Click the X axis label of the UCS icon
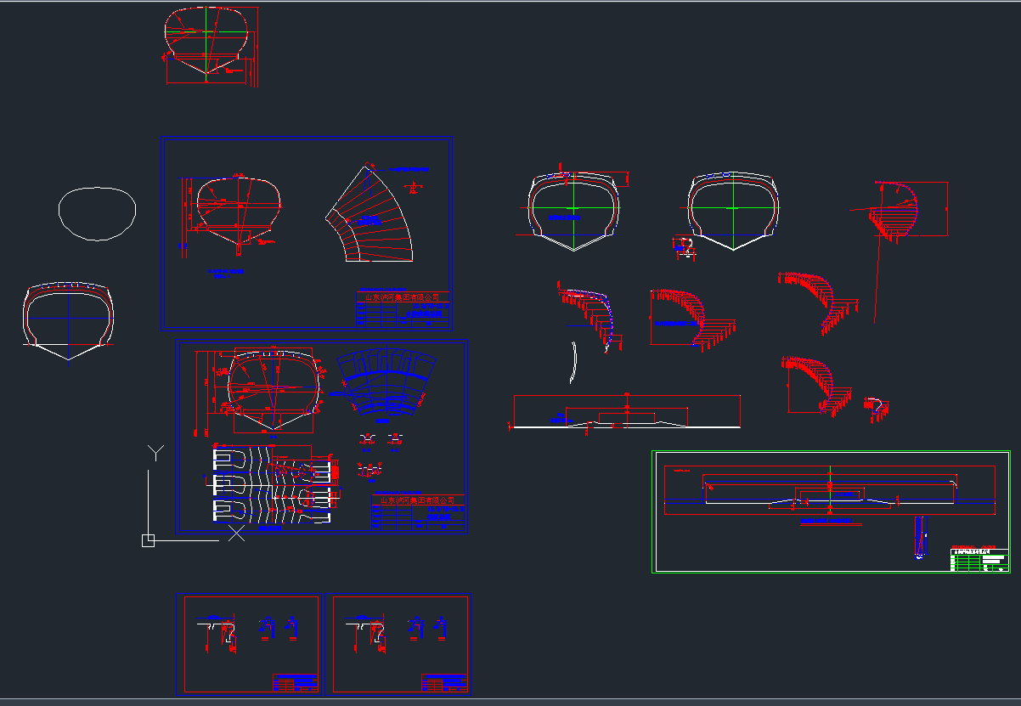 [237, 533]
